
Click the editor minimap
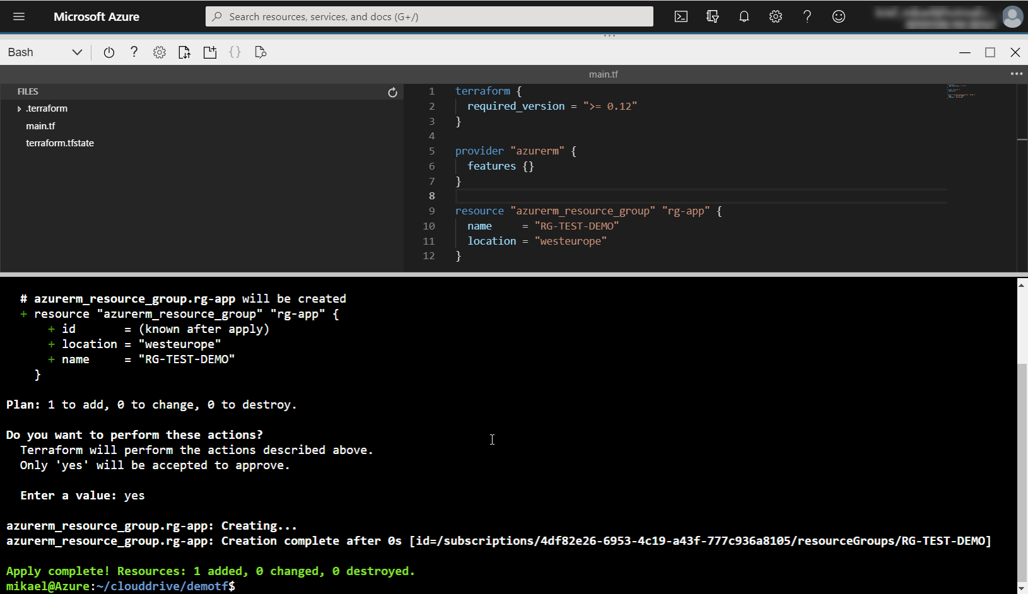tap(961, 91)
